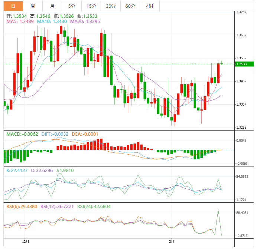Choose the 30分 interval tab

pos(110,6)
